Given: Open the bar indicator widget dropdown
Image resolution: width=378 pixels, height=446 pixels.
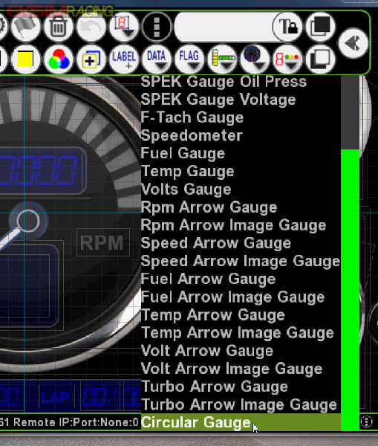Looking at the screenshot, I should point(222,59).
